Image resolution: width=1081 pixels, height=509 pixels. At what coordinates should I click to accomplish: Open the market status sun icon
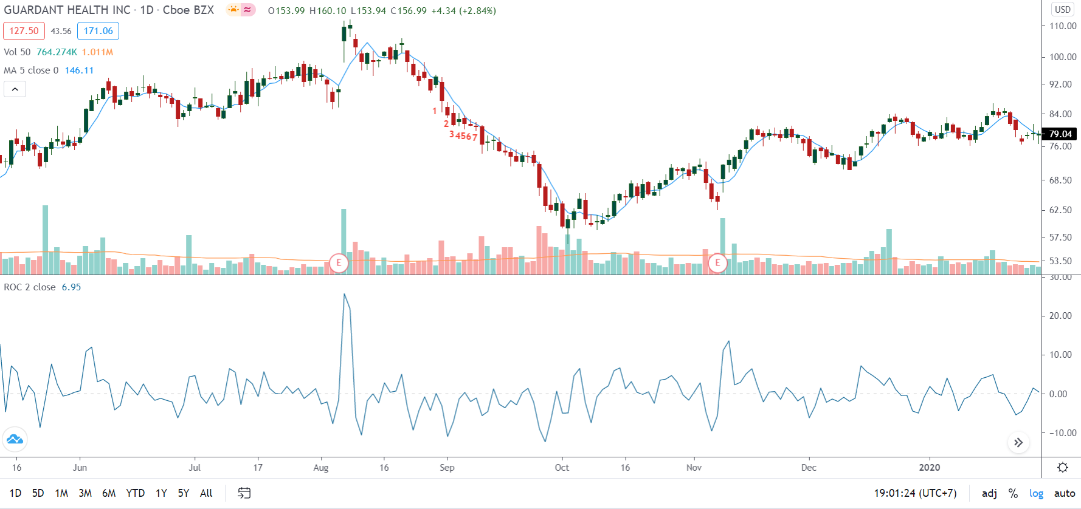click(233, 10)
